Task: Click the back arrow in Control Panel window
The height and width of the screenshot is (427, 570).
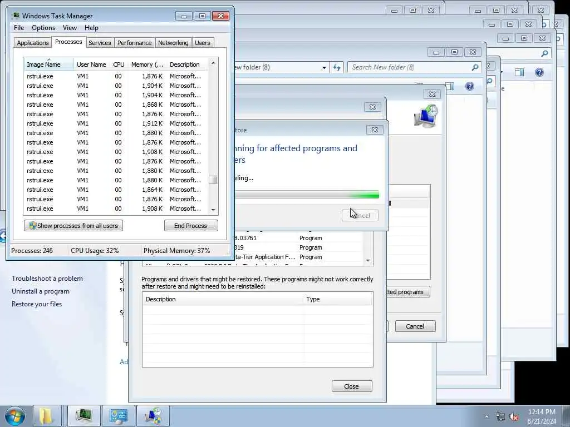Action: click(3, 236)
